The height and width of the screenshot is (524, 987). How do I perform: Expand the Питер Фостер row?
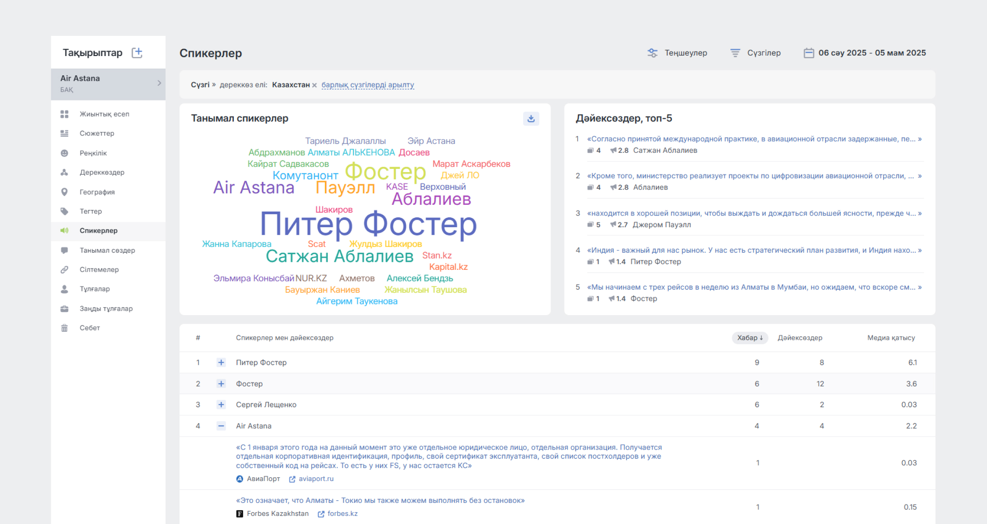point(221,363)
